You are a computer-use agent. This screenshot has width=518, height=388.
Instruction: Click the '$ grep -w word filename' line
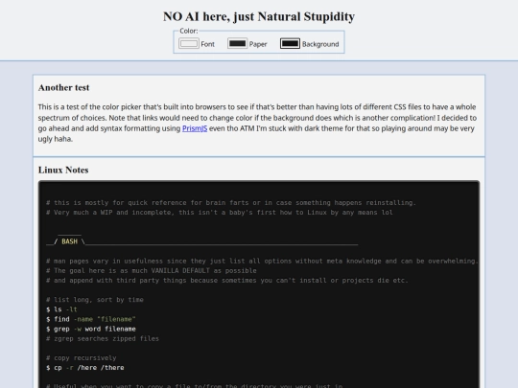point(91,329)
